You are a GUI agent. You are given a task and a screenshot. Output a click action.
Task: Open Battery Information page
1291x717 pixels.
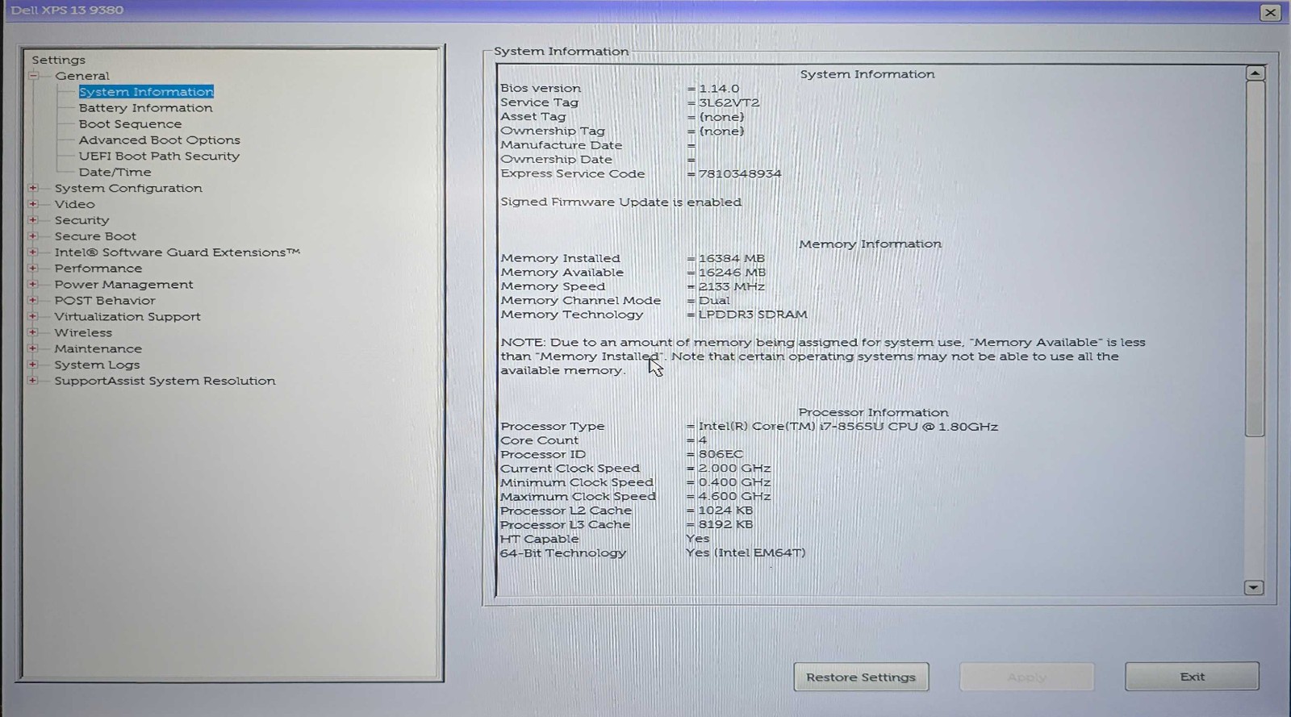[145, 108]
